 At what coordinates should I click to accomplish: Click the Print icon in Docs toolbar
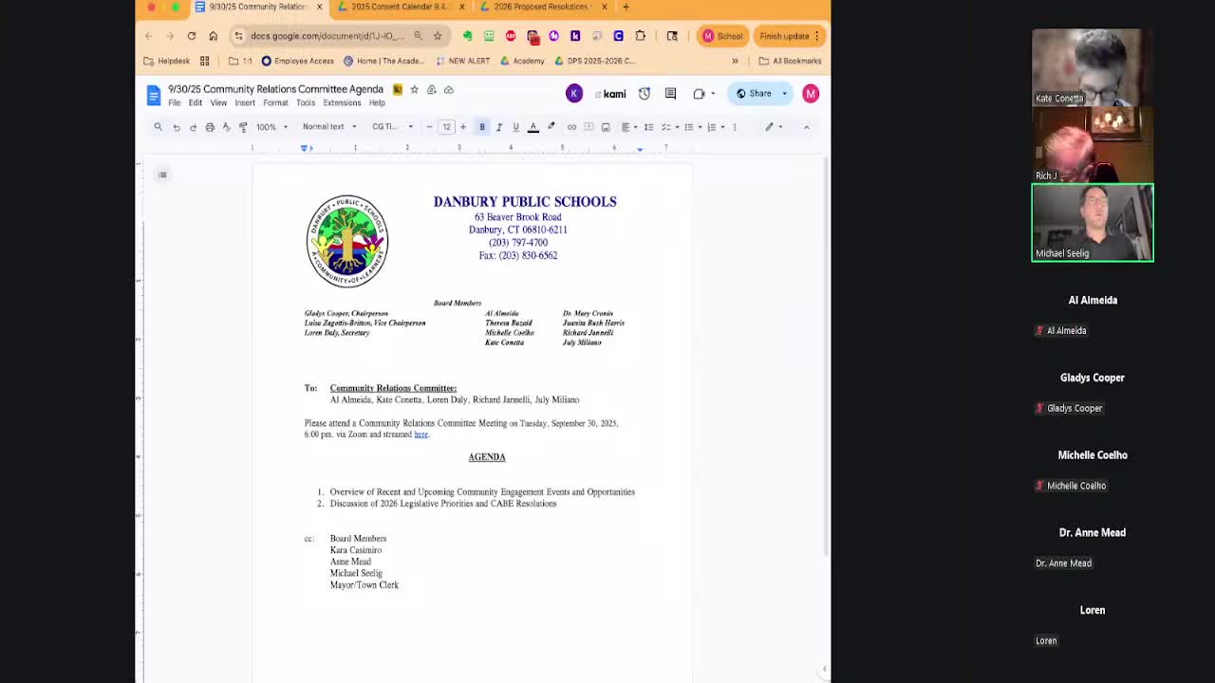point(210,127)
